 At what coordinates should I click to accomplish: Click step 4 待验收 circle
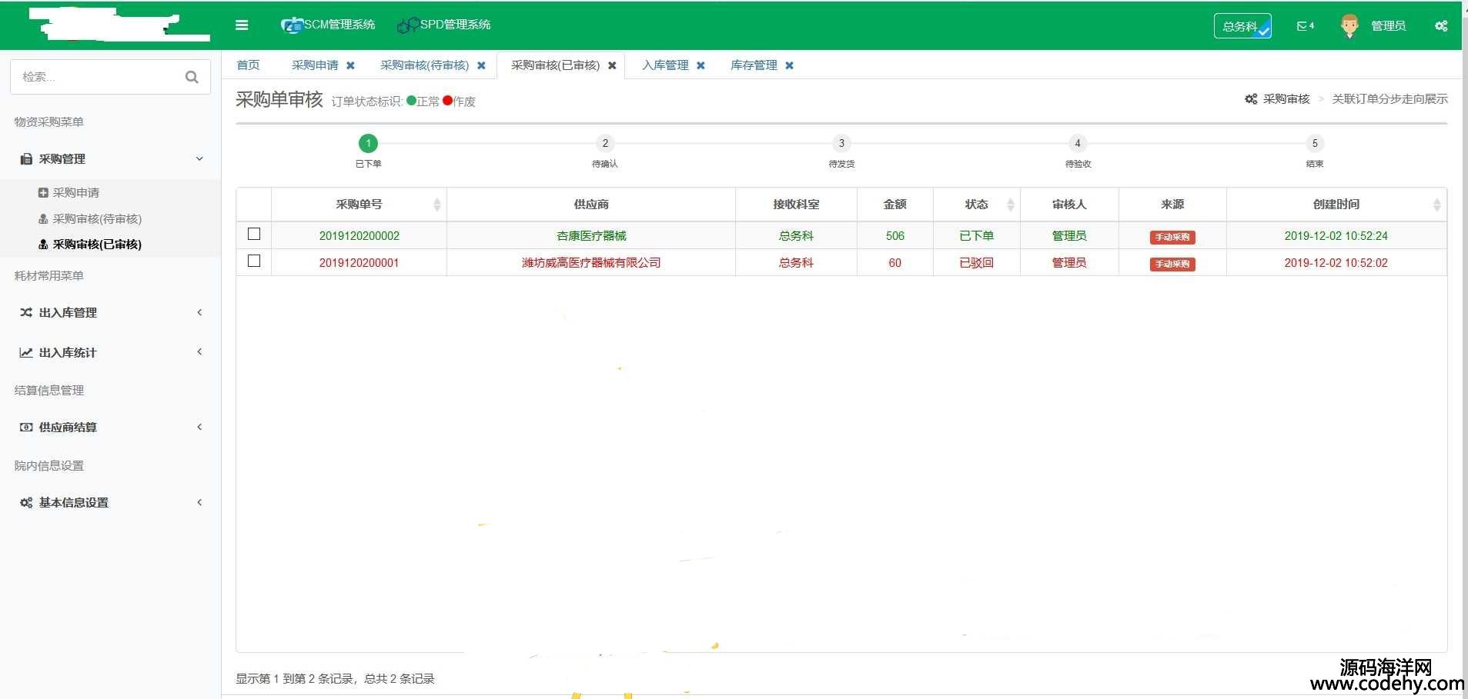pyautogui.click(x=1078, y=143)
